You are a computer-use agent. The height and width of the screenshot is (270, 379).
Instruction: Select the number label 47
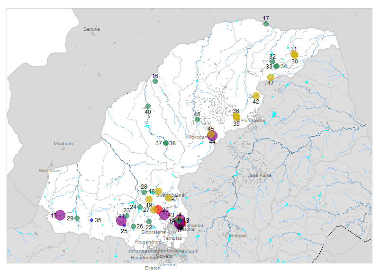pos(271,83)
